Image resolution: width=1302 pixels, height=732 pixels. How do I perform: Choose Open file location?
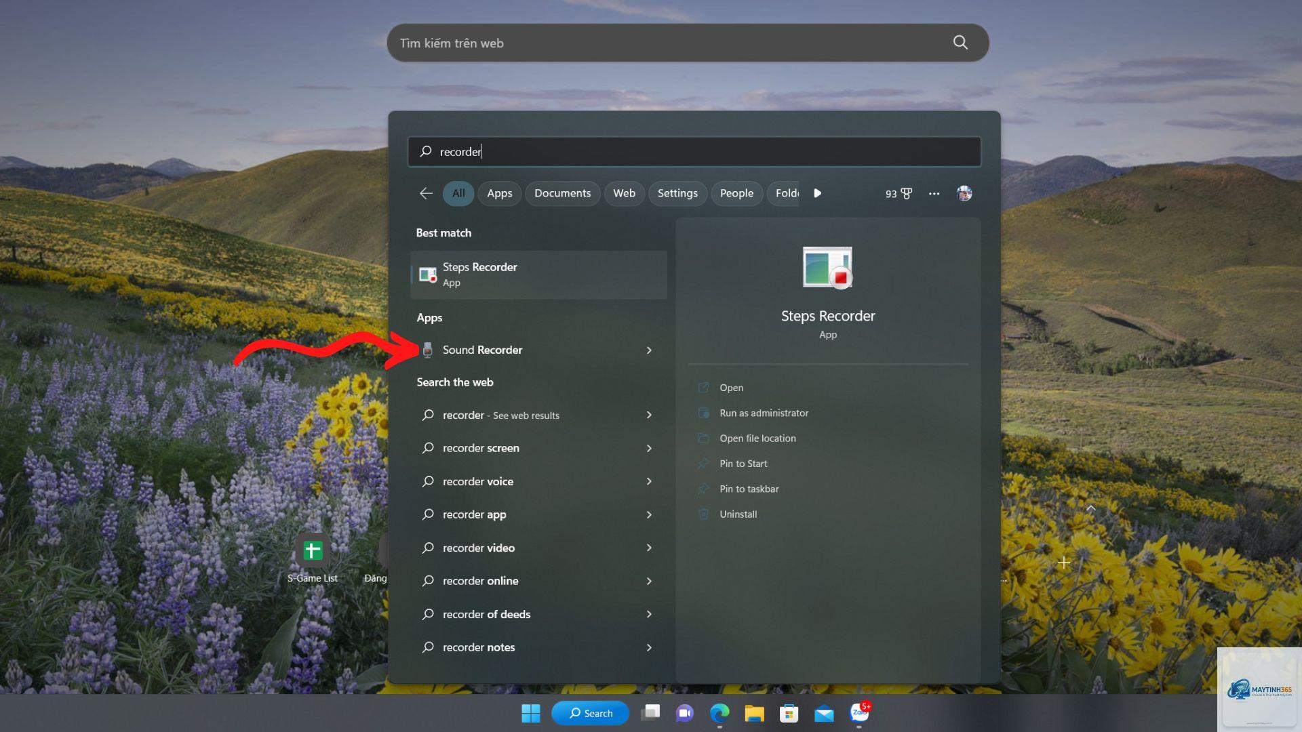click(757, 439)
